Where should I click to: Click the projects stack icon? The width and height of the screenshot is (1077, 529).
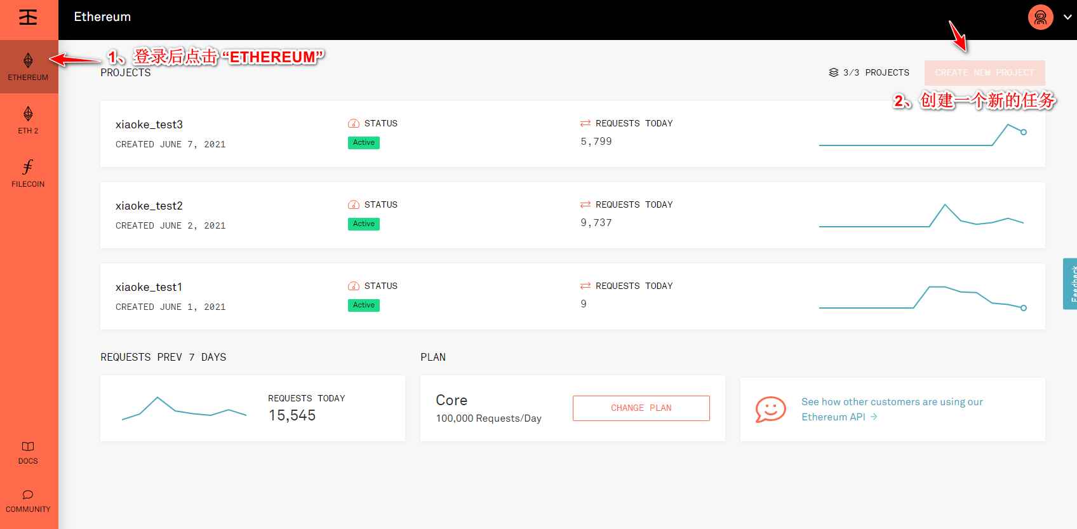tap(833, 72)
